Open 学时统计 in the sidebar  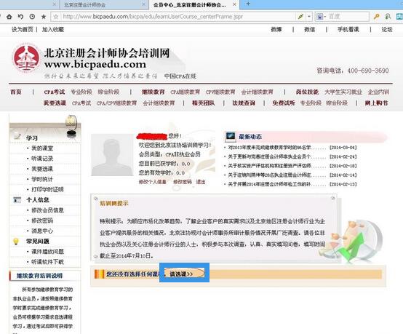click(x=42, y=179)
